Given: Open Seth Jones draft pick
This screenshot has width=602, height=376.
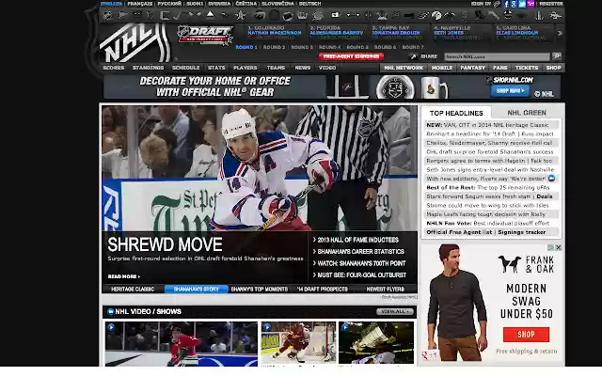Looking at the screenshot, I should tap(449, 33).
